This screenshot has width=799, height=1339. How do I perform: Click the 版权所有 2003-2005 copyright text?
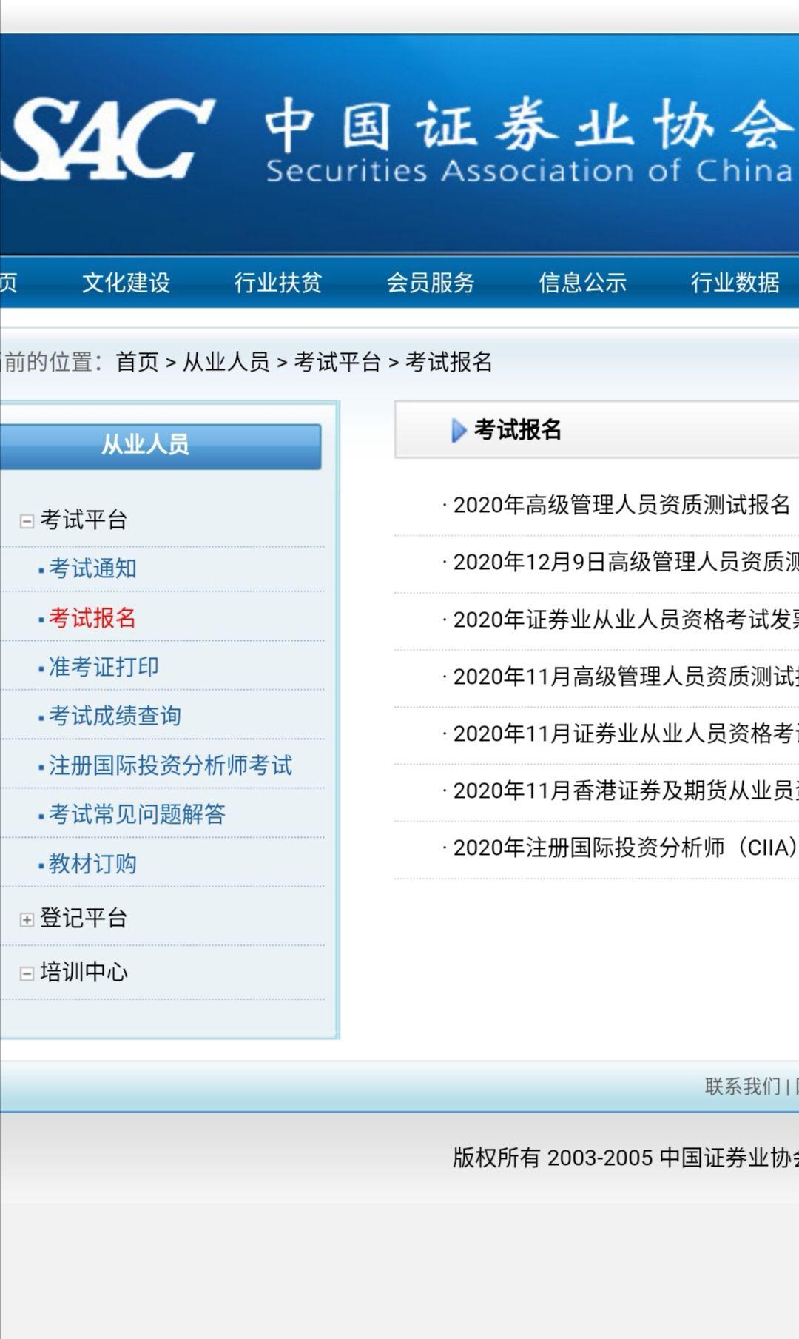626,1158
